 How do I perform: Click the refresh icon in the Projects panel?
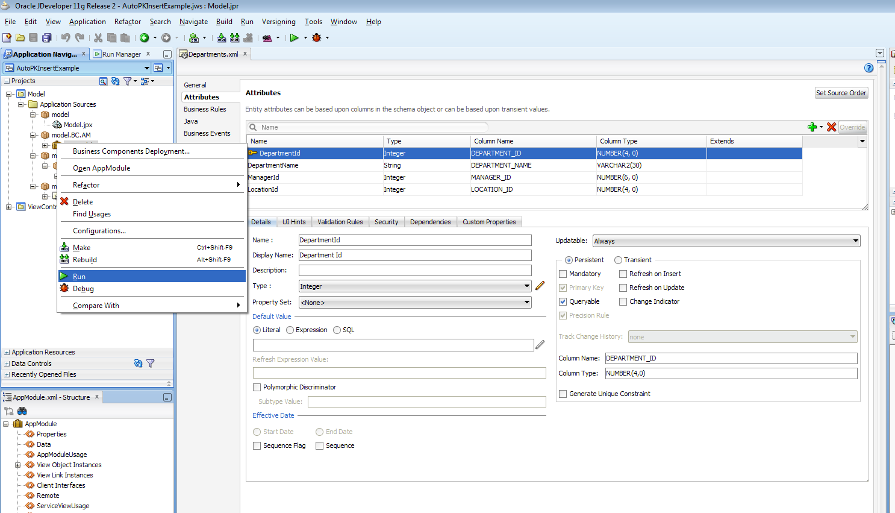[x=116, y=81]
